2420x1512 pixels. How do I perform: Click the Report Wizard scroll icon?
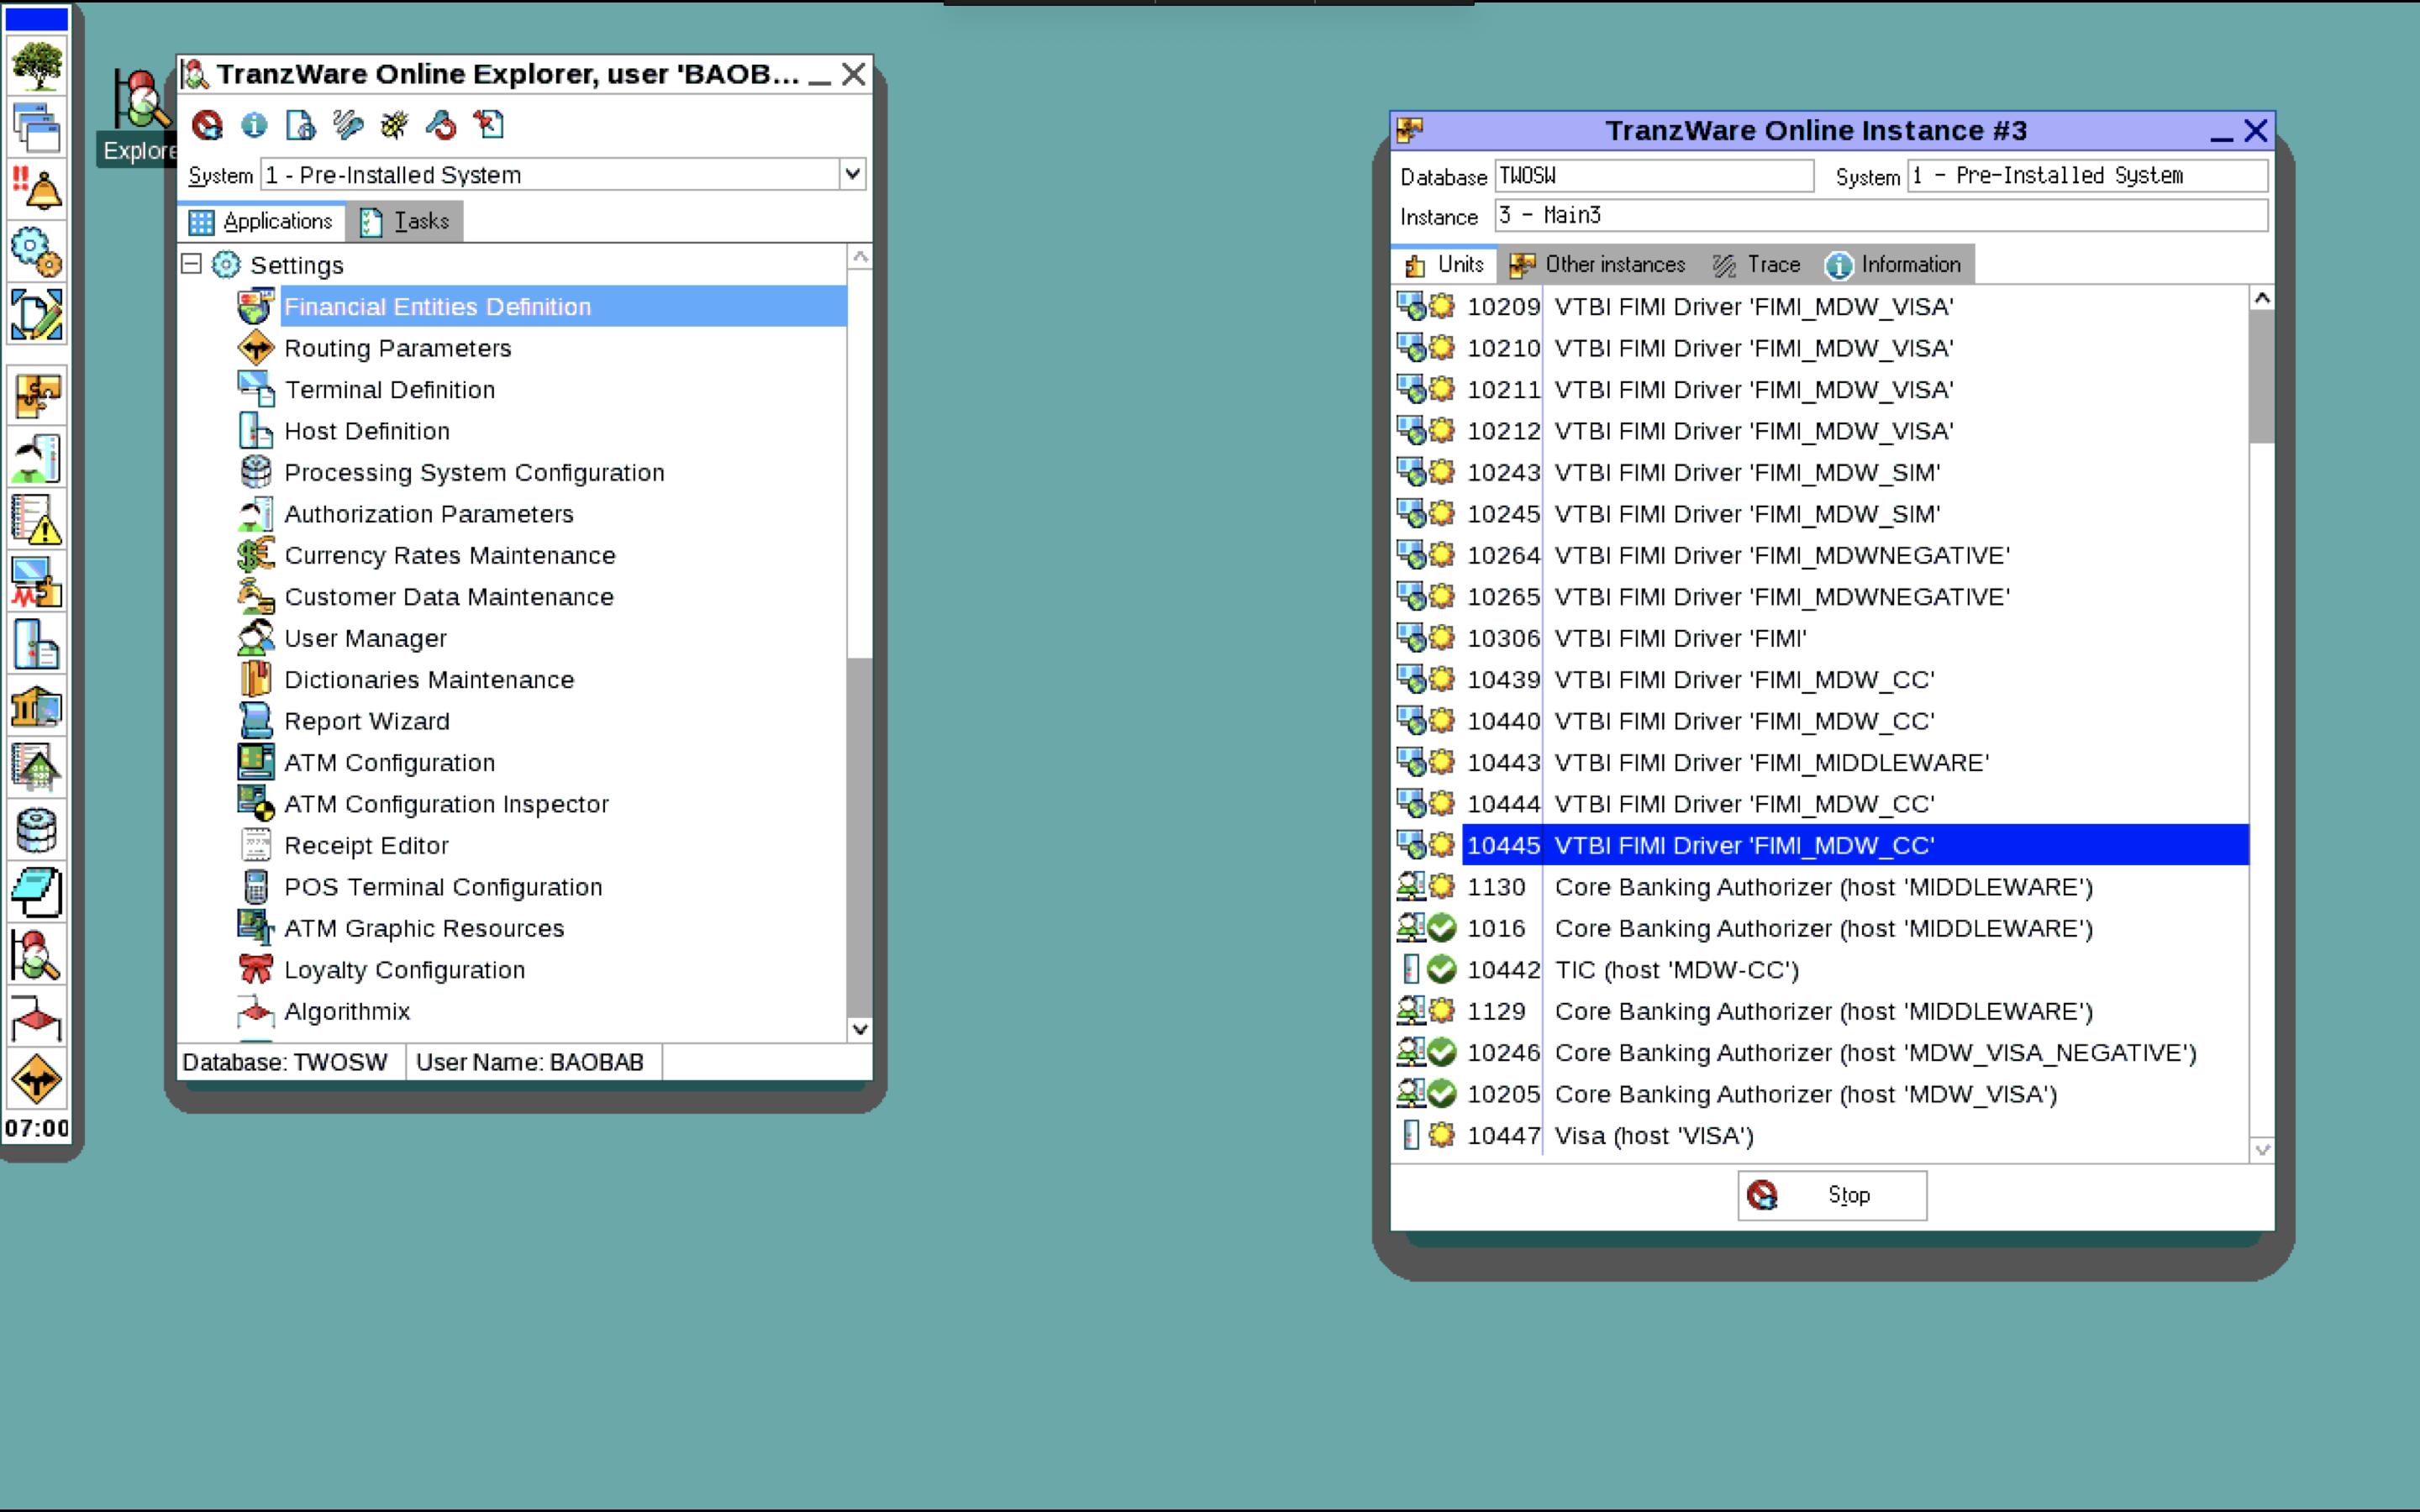(x=256, y=721)
